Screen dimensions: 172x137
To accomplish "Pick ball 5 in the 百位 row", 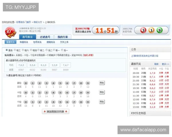I will coord(60,83).
